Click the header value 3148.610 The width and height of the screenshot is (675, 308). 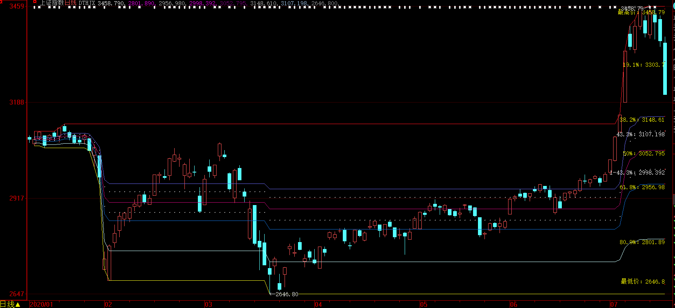tap(264, 3)
